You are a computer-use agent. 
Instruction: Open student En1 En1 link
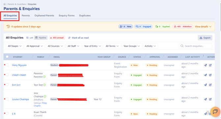click(x=16, y=85)
